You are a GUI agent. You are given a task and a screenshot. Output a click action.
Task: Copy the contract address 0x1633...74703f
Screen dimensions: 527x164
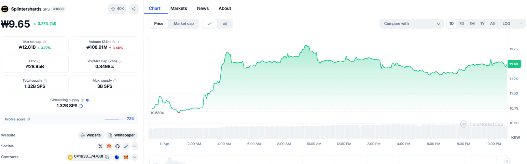pyautogui.click(x=107, y=157)
